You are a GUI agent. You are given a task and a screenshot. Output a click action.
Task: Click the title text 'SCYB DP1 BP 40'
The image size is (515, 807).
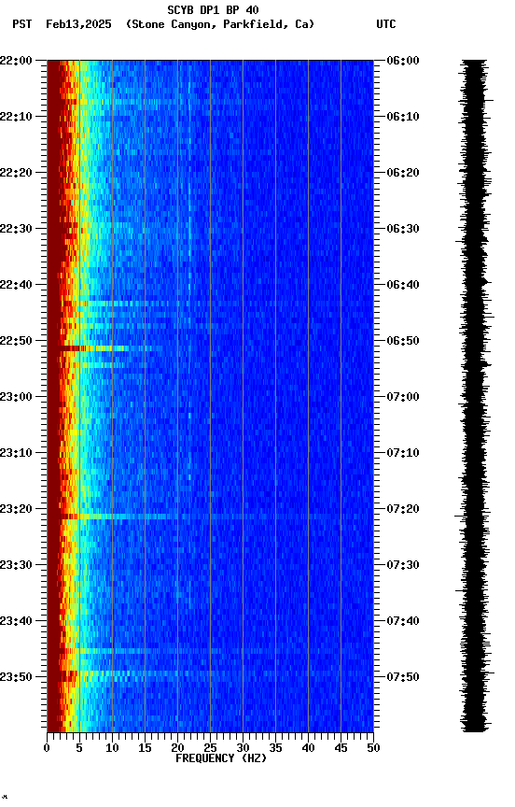(x=213, y=10)
